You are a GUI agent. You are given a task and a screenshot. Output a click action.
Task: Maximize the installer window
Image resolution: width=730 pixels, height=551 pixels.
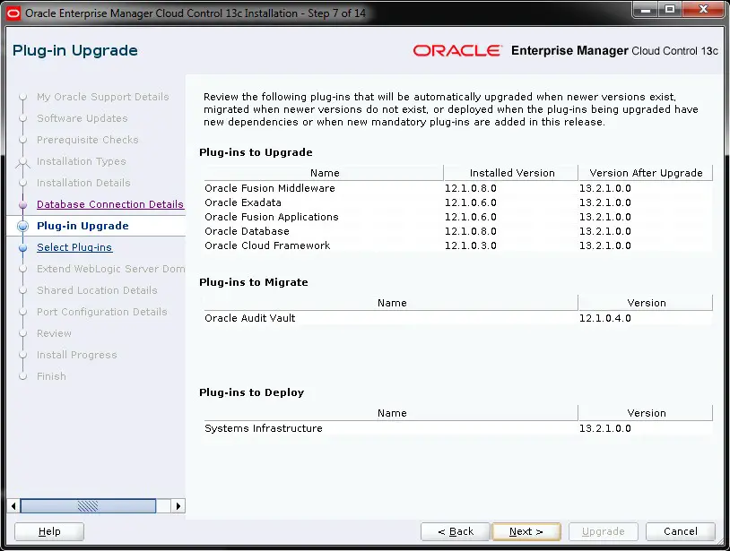(670, 10)
